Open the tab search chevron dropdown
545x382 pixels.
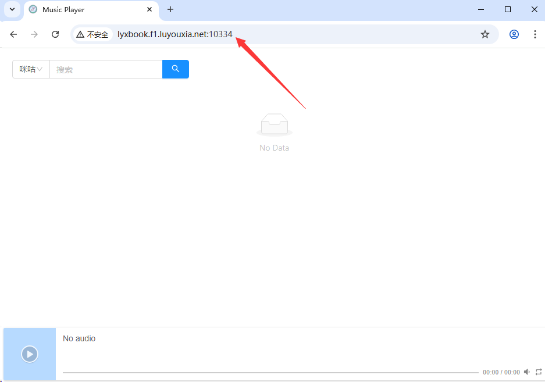(x=12, y=9)
